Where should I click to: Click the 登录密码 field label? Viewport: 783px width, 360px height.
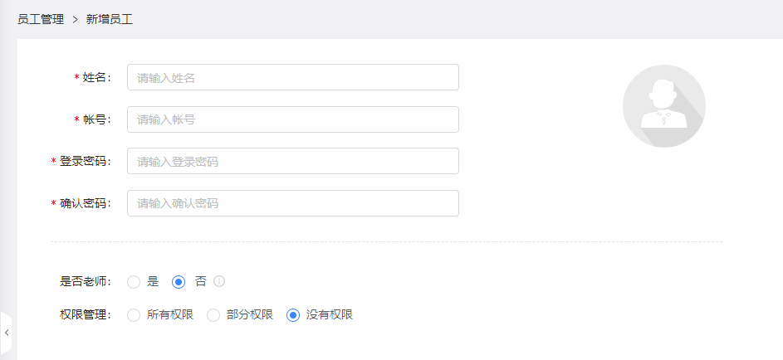click(x=85, y=161)
